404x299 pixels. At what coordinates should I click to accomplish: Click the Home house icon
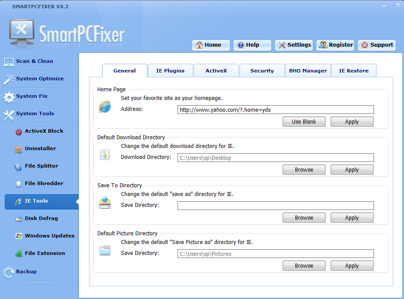click(199, 45)
